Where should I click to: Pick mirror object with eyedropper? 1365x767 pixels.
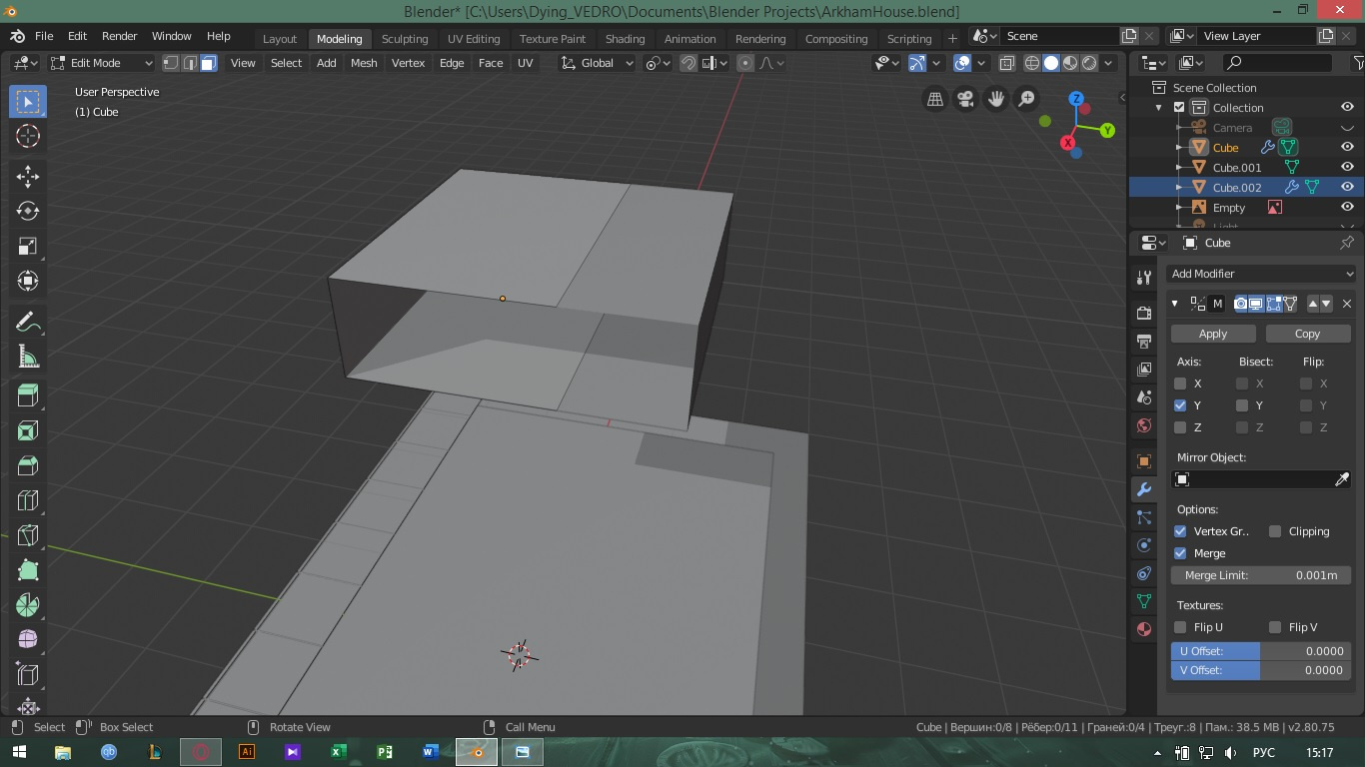pyautogui.click(x=1342, y=479)
